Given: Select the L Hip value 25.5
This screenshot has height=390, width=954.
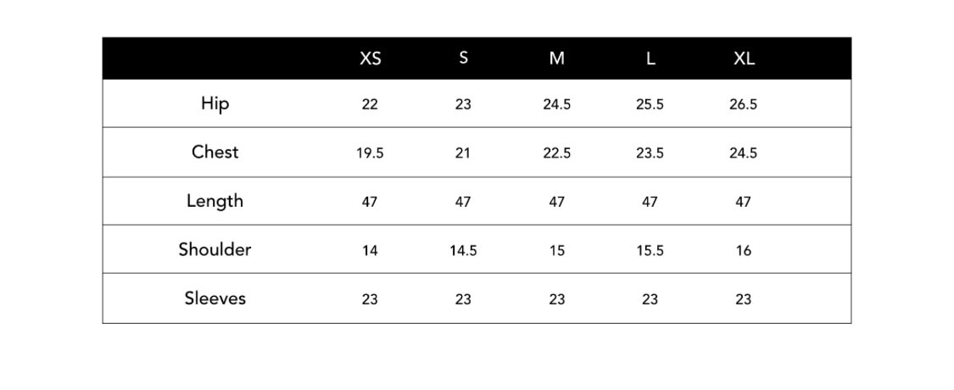Looking at the screenshot, I should [x=650, y=104].
